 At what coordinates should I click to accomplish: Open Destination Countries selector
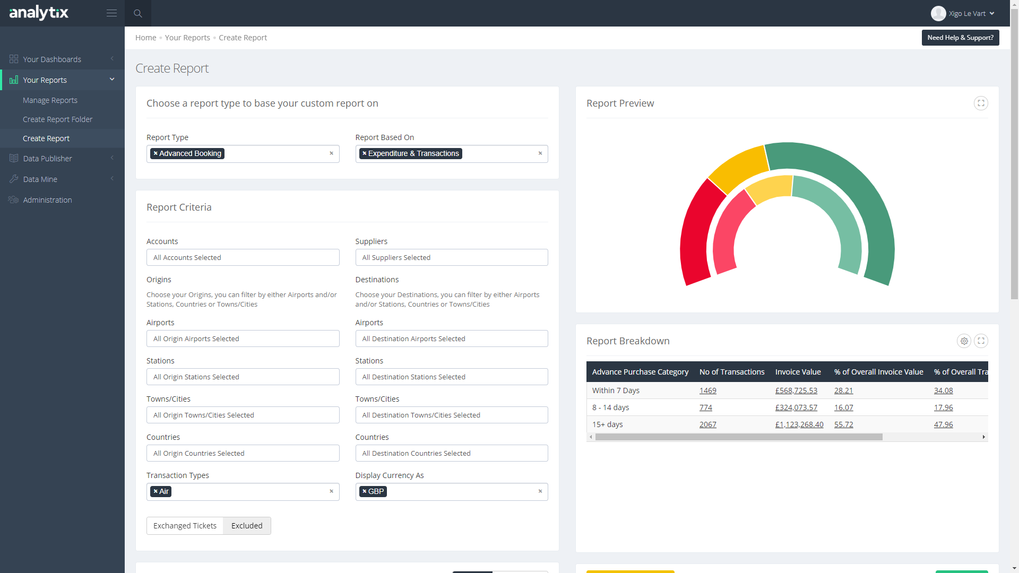point(452,453)
